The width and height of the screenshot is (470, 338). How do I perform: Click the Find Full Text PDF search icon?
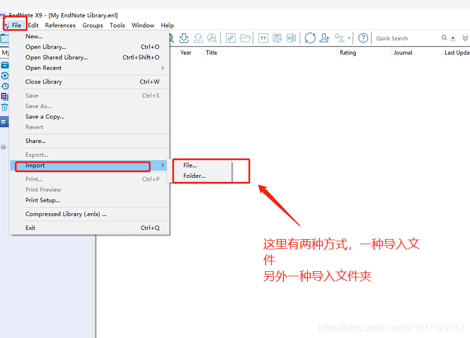click(212, 38)
